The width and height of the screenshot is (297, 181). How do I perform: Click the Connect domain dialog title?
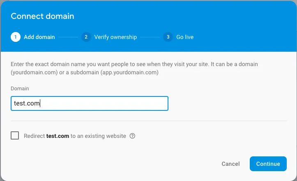pos(42,16)
